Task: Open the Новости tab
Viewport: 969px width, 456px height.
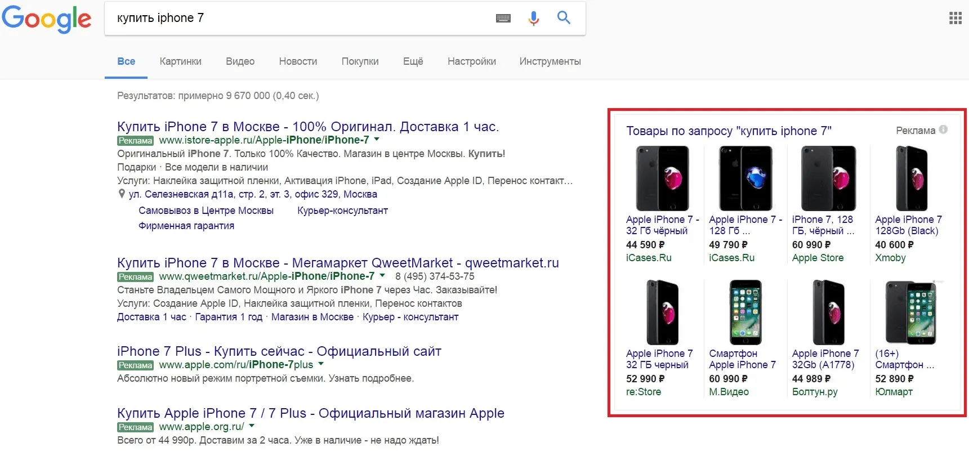Action: [298, 61]
